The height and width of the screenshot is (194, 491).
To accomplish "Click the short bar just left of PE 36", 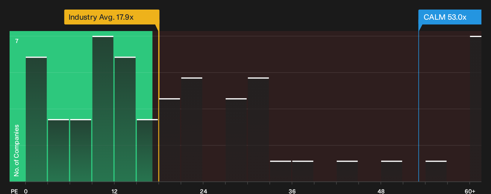I will 281,171.
